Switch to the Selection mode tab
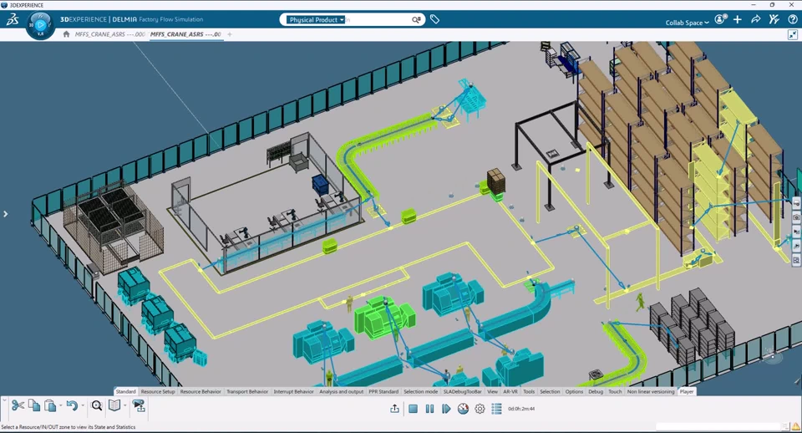This screenshot has width=802, height=433. pos(420,391)
